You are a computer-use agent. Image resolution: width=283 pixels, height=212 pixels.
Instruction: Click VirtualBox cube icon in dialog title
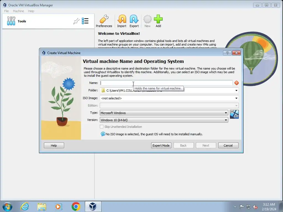43,53
